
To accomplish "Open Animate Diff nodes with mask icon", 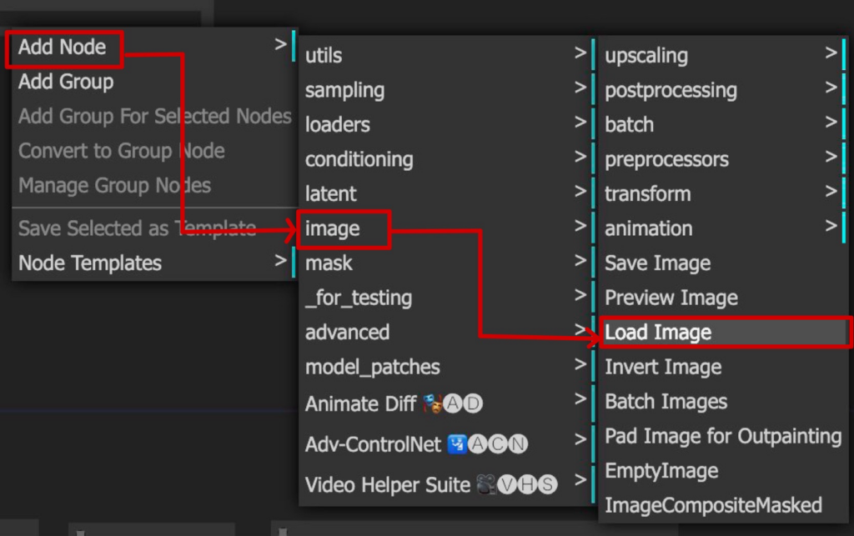I will pos(394,404).
